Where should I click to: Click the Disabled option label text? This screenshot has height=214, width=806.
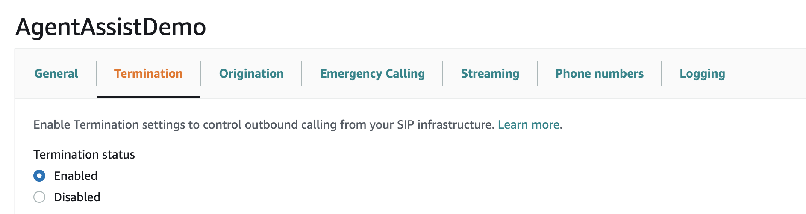[77, 197]
